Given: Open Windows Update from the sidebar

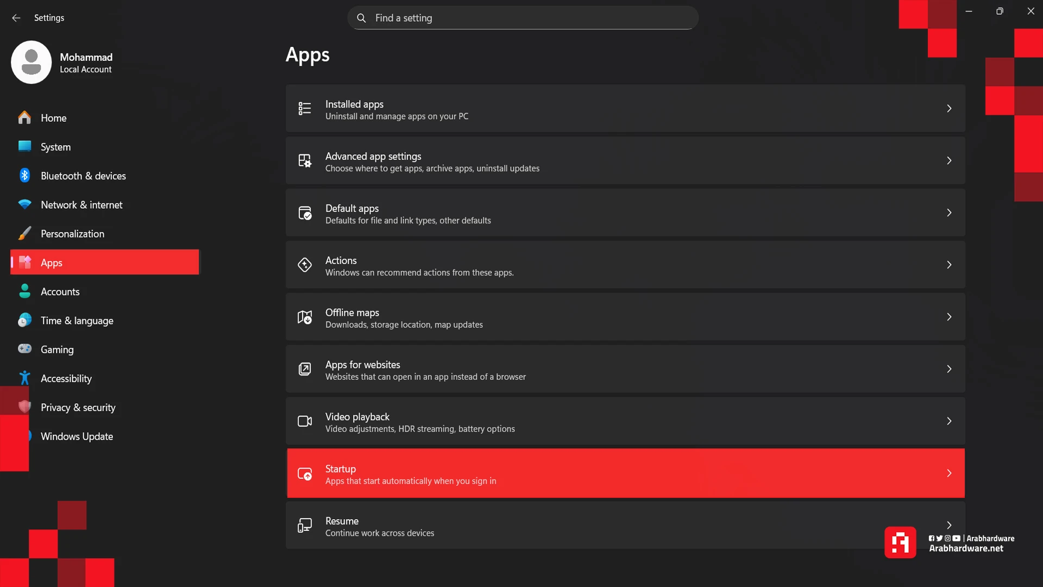Looking at the screenshot, I should pyautogui.click(x=77, y=436).
